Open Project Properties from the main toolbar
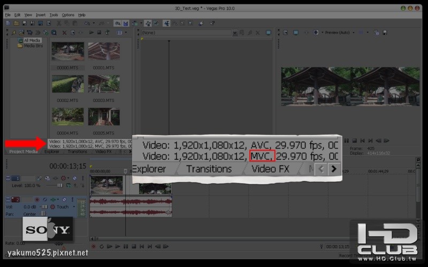The image size is (428, 267). tap(49, 23)
